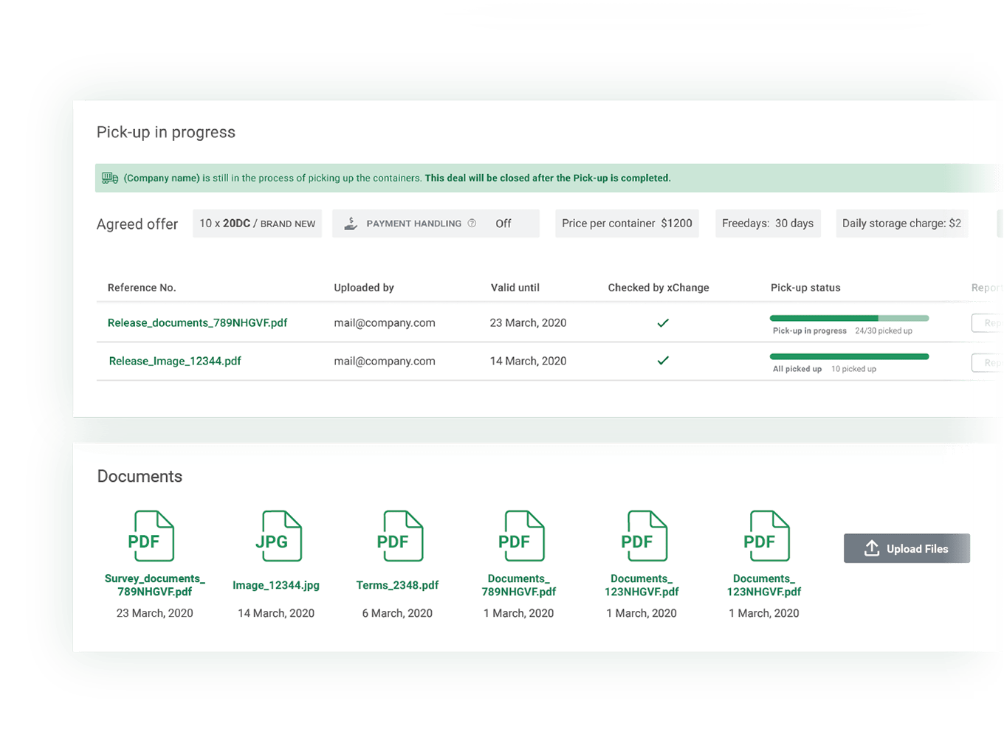This screenshot has width=1004, height=754.
Task: Click the Daily storage charge tag
Action: click(901, 224)
